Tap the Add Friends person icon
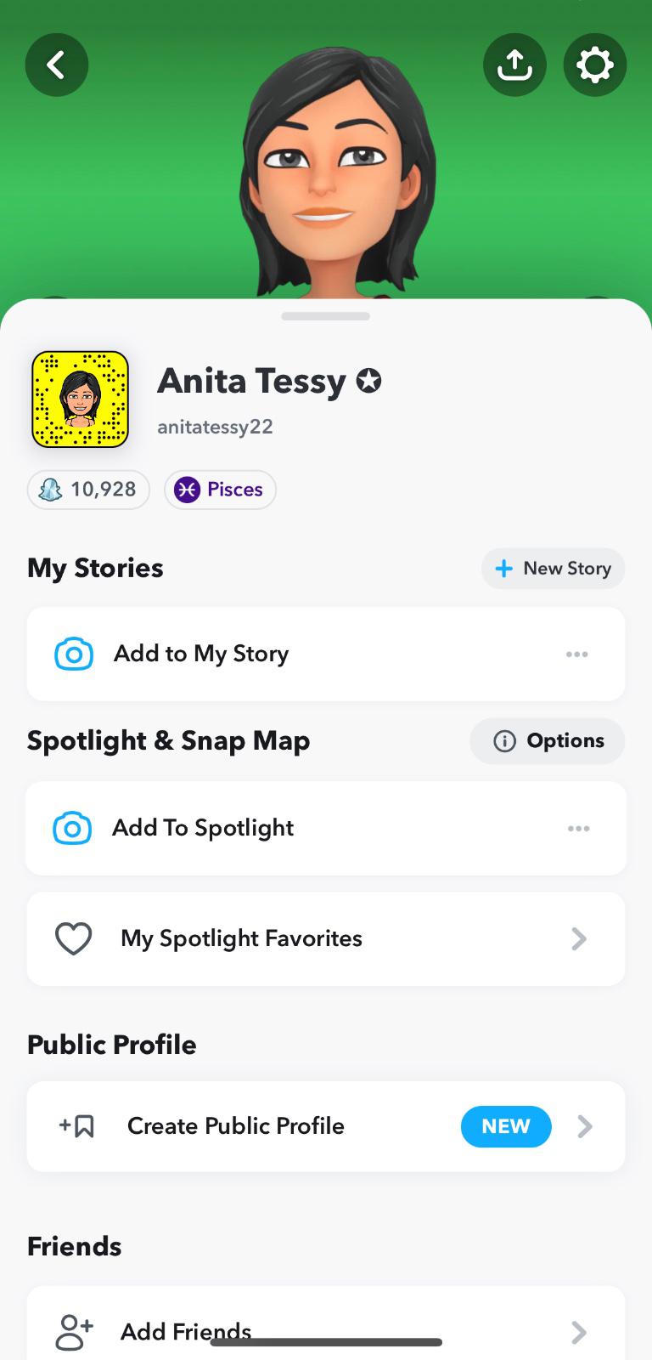652x1360 pixels. click(74, 1331)
